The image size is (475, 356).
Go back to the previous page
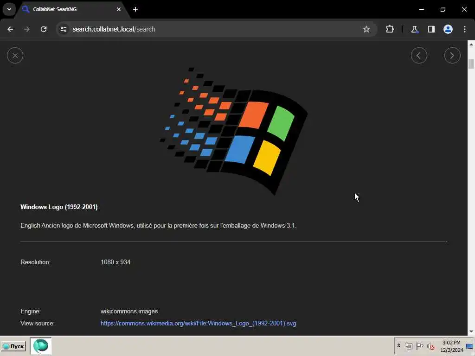(10, 29)
